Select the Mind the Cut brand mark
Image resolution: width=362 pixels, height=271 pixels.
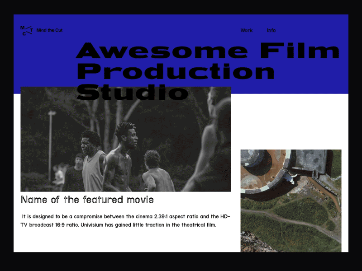26,31
